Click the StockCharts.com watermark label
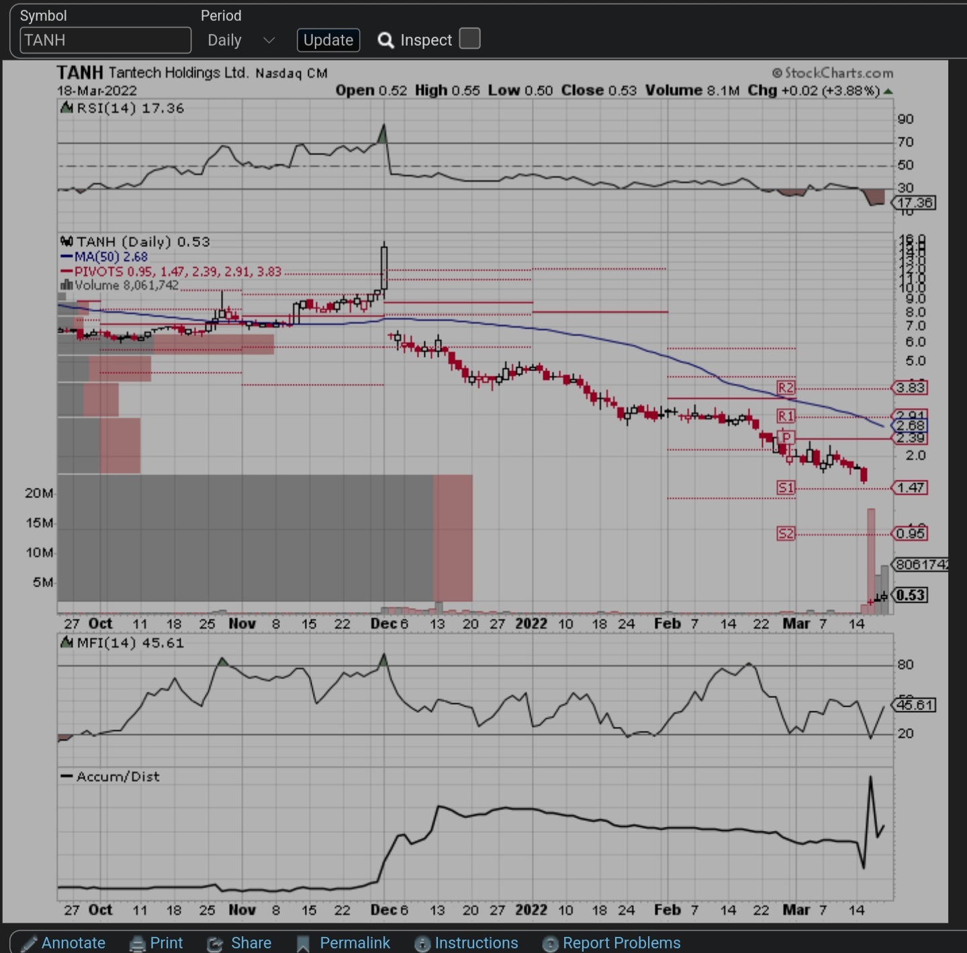The width and height of the screenshot is (967, 953). coord(833,72)
